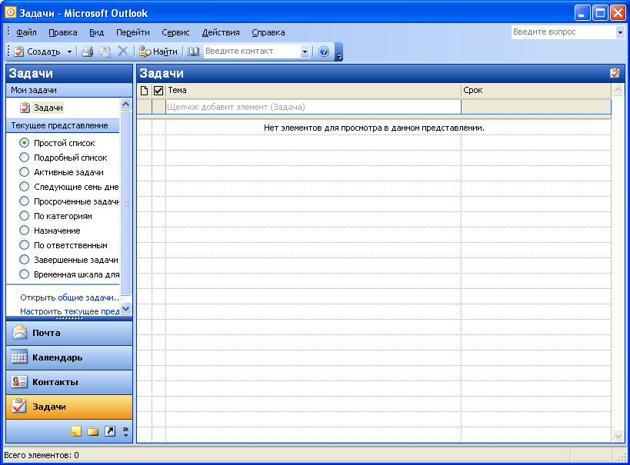Click navigation pane scrollbar thumb
630x465 pixels.
pos(125,203)
